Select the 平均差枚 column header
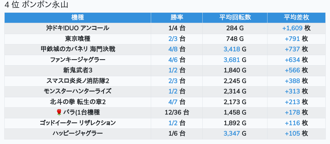The height and width of the screenshot is (144, 330). (x=296, y=18)
